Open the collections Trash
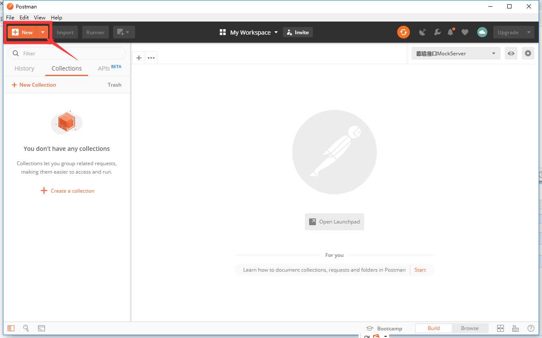 click(114, 85)
